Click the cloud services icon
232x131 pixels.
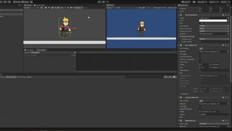tap(194, 2)
